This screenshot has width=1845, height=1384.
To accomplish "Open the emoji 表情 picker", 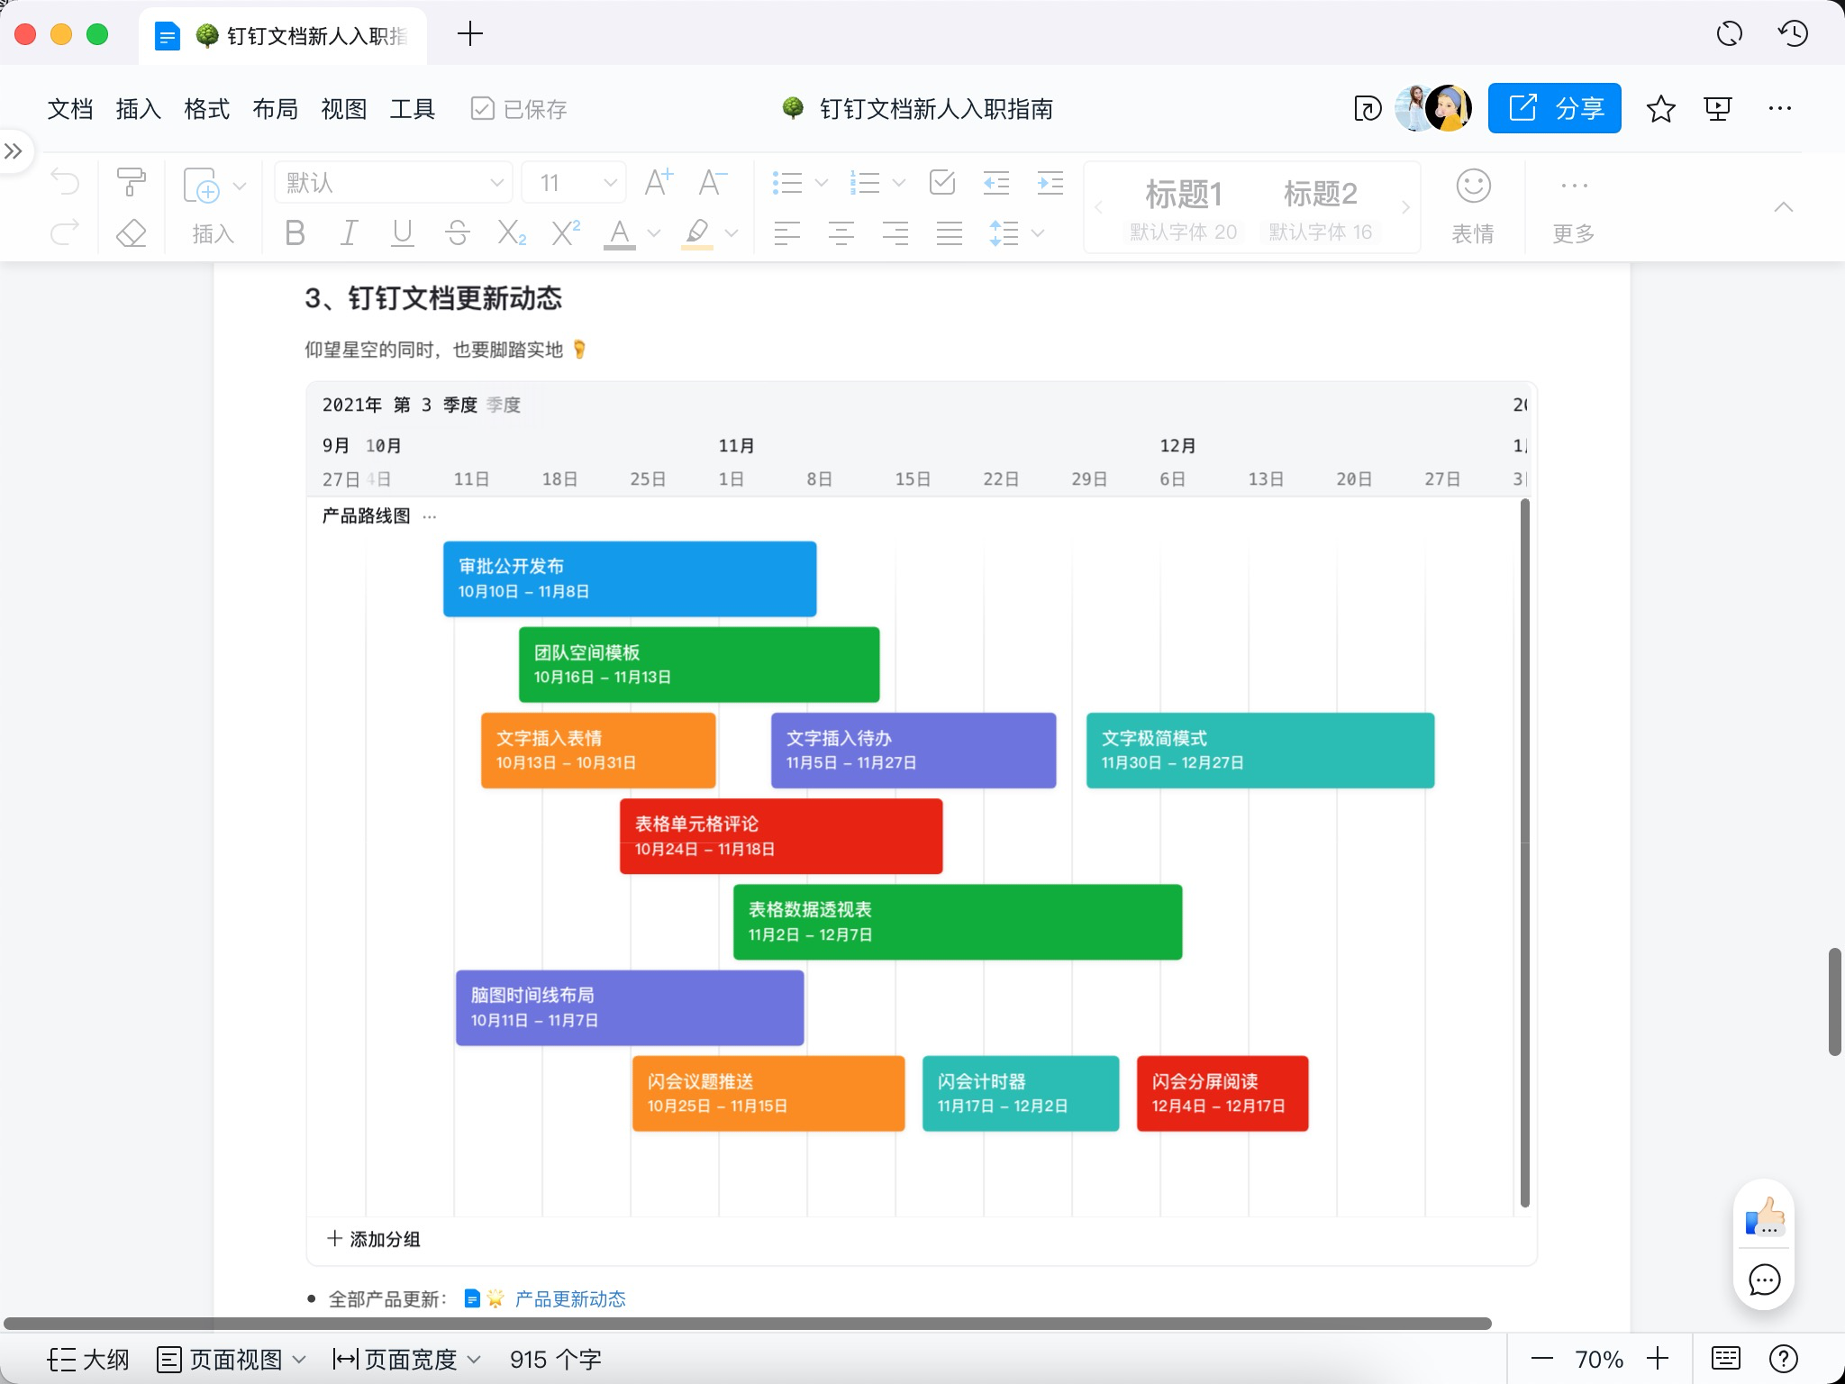I will (1473, 206).
